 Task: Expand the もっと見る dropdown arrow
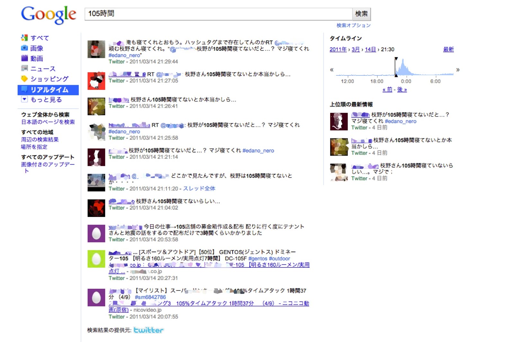24,99
